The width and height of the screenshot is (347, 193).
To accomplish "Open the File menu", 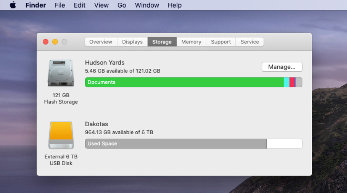I will (x=60, y=5).
